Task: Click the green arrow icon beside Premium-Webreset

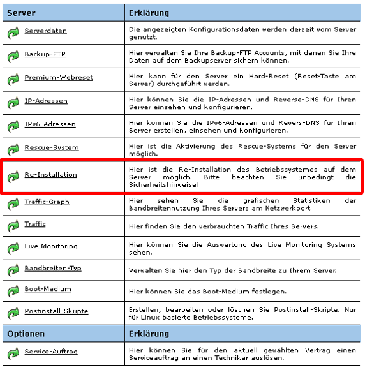Action: 13,79
